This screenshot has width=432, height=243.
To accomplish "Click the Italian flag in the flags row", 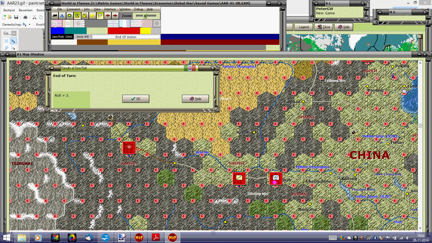I will (67, 23).
